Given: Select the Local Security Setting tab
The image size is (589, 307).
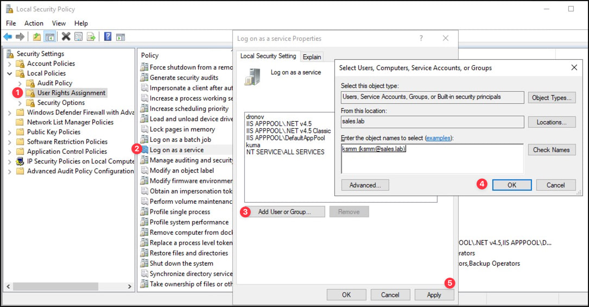Looking at the screenshot, I should (268, 56).
